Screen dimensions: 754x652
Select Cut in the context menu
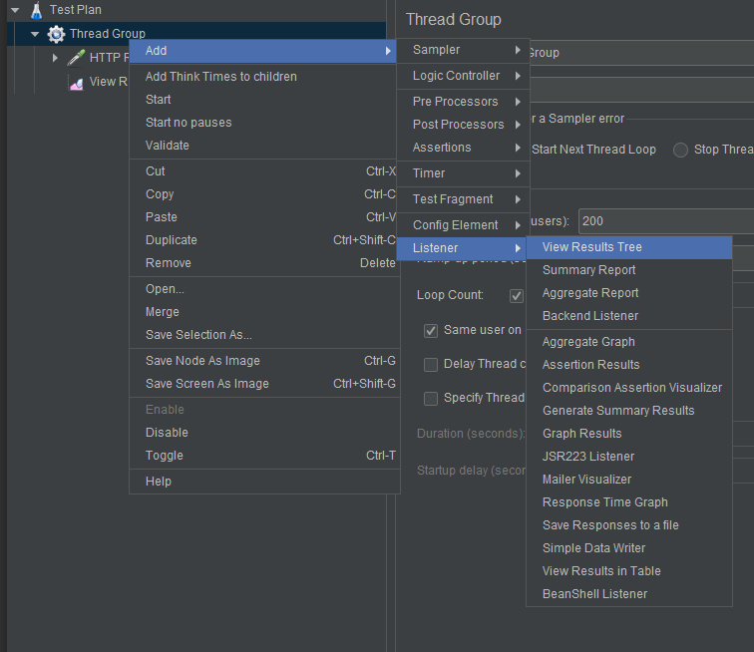(x=263, y=171)
